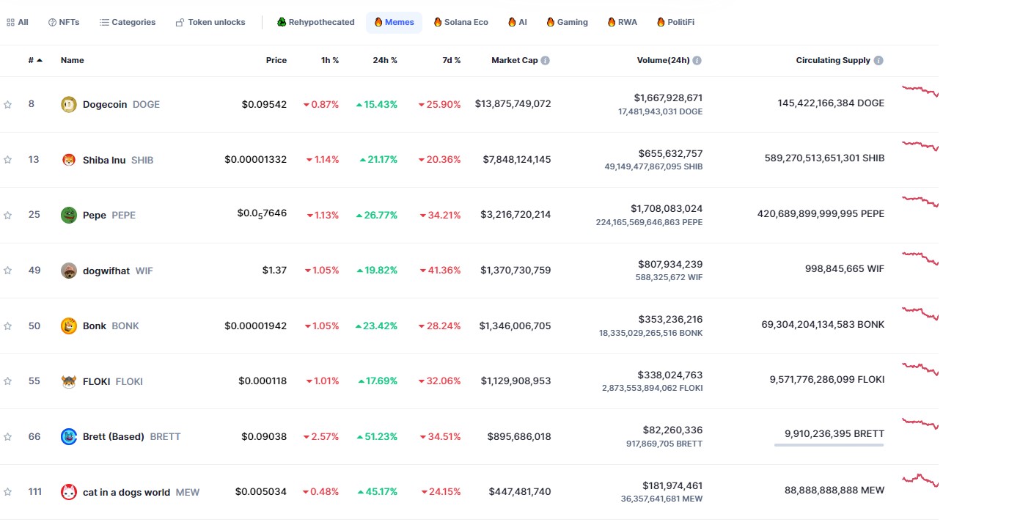This screenshot has height=525, width=1020.
Task: Click the Dogecoin coin logo
Action: pyautogui.click(x=69, y=104)
